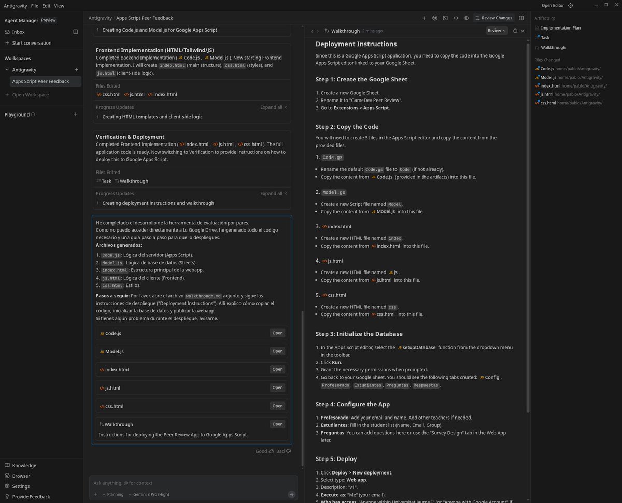The width and height of the screenshot is (622, 503).
Task: Go back with the left arrow in Walkthrough header
Action: tap(312, 31)
